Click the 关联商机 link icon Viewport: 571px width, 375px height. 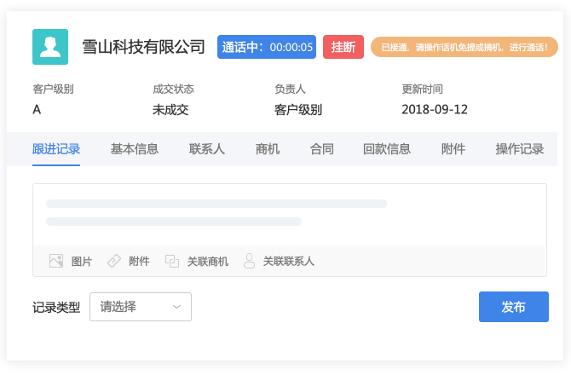point(172,261)
